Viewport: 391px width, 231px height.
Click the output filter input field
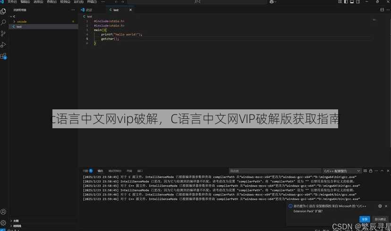click(275, 171)
